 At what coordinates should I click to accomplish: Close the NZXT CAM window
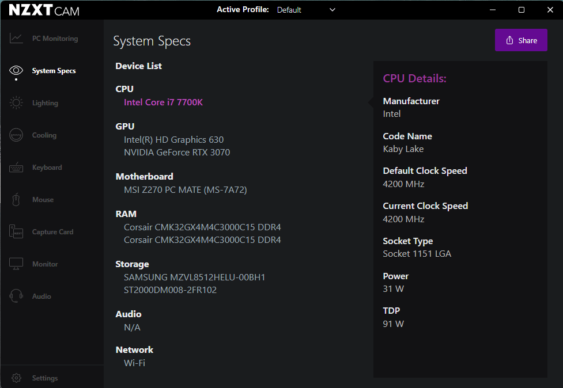[550, 10]
